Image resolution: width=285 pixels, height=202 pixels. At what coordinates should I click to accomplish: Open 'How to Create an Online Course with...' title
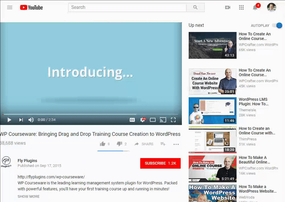click(x=257, y=131)
